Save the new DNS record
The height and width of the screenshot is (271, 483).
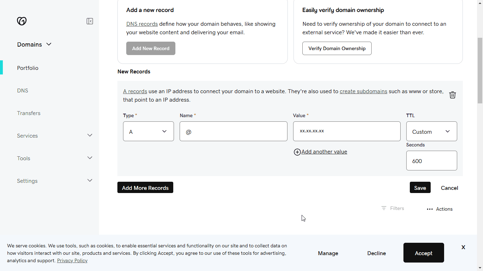coord(420,188)
